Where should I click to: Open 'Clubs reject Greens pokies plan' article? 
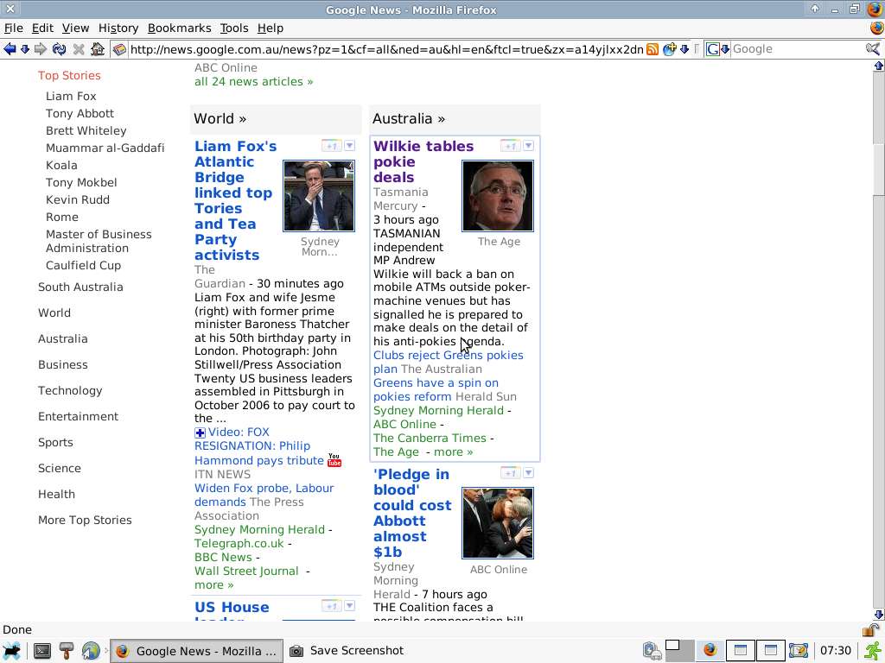(449, 362)
